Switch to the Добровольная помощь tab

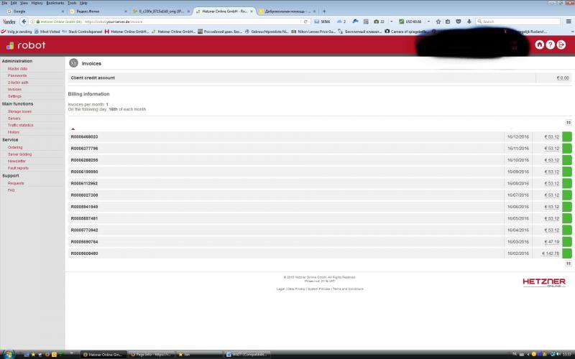coord(287,11)
